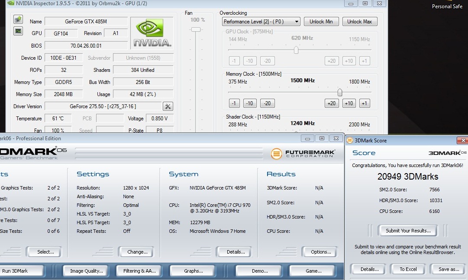Click the Resolution value 1280 x 1024
The height and width of the screenshot is (280, 468).
pos(136,188)
